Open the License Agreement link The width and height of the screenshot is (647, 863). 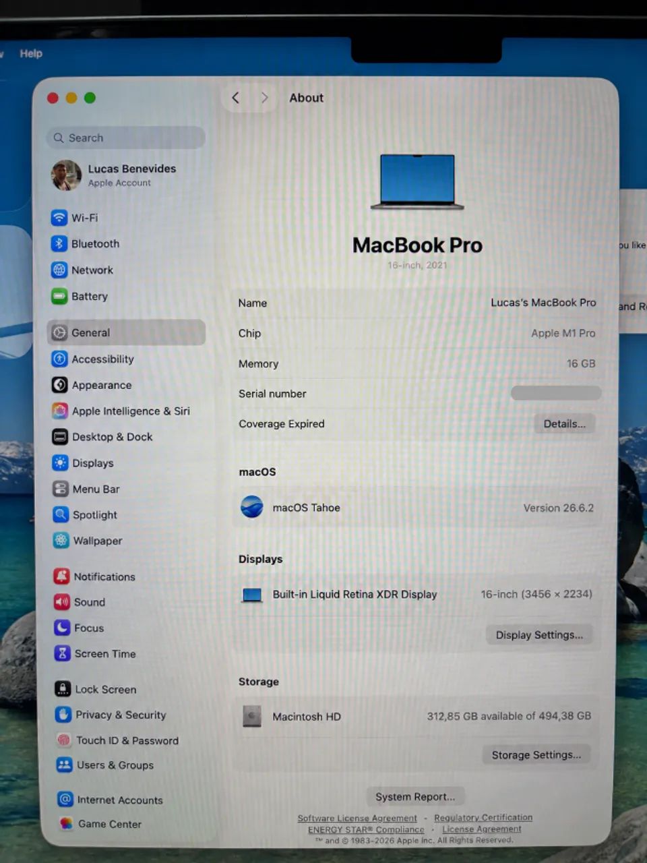coord(482,829)
